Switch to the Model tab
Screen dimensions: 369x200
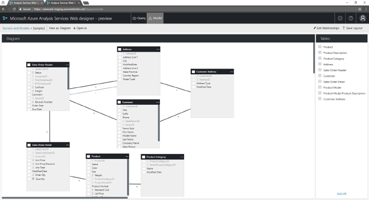pos(155,18)
